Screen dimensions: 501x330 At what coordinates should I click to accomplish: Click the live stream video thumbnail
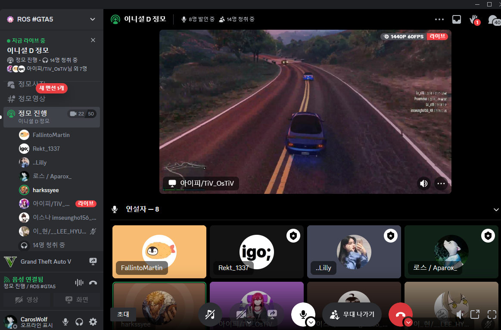[x=305, y=112]
